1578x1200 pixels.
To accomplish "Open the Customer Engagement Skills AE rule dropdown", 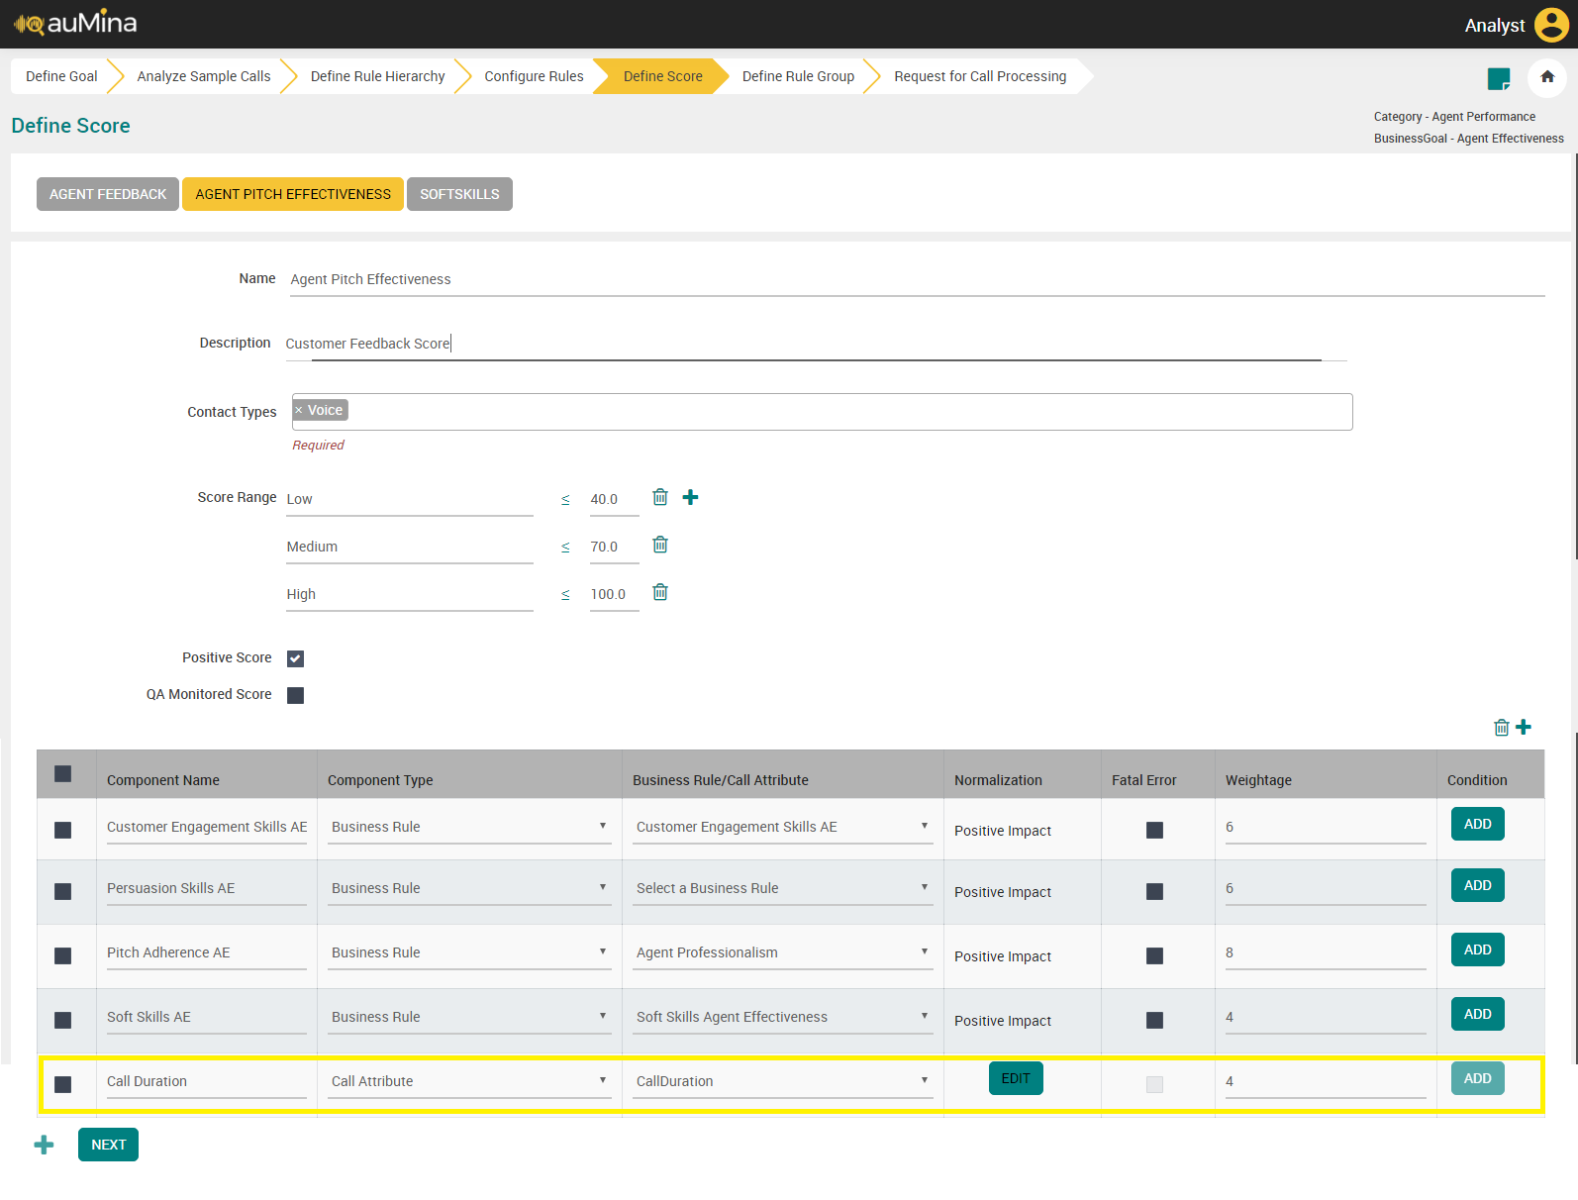I will pyautogui.click(x=783, y=828).
